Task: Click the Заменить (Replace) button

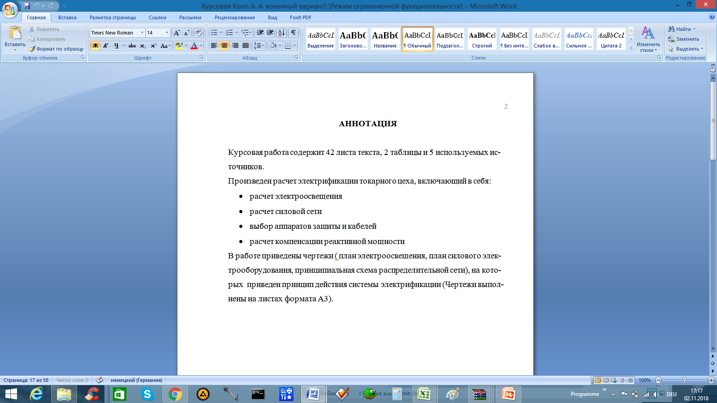Action: coord(683,39)
